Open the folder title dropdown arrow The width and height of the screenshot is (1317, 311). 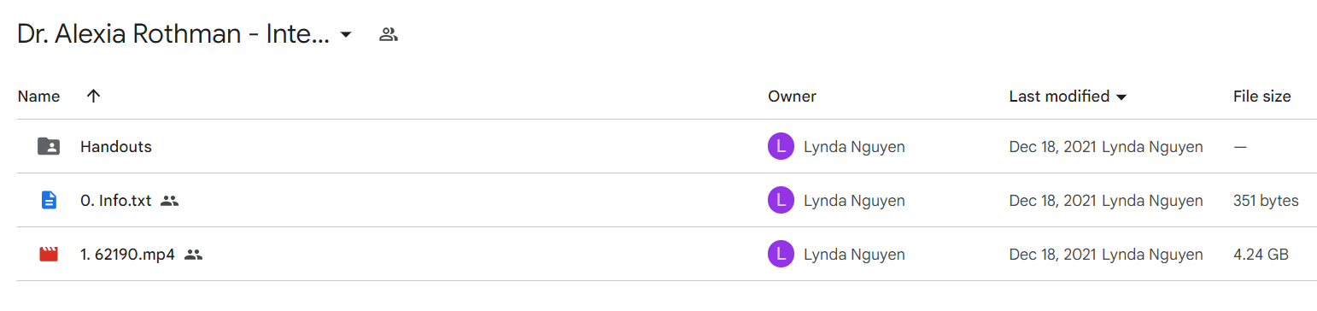pos(345,35)
